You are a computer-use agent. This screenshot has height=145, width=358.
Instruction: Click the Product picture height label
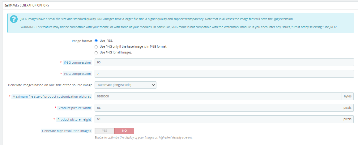[74, 119]
